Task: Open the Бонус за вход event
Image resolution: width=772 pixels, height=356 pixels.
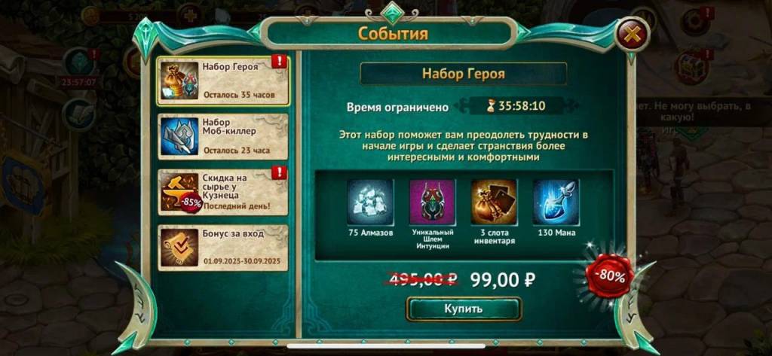Action: (223, 248)
